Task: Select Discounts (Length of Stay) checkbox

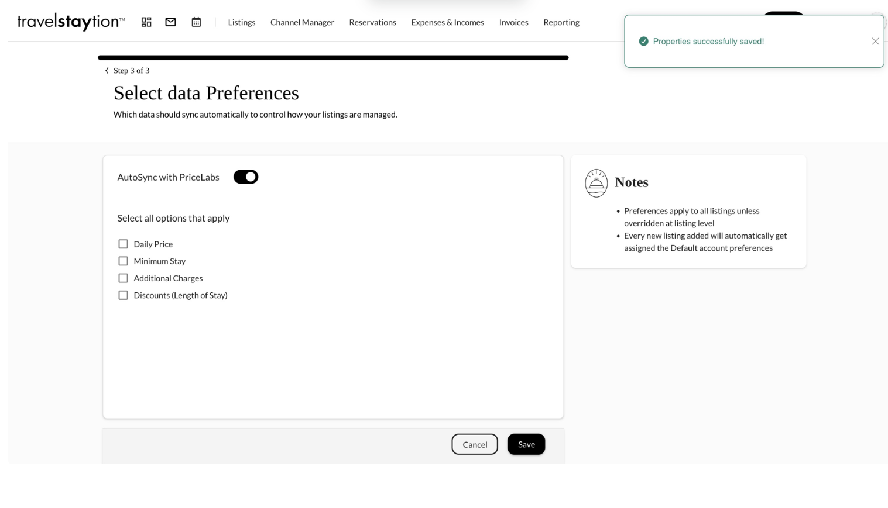Action: [x=123, y=295]
